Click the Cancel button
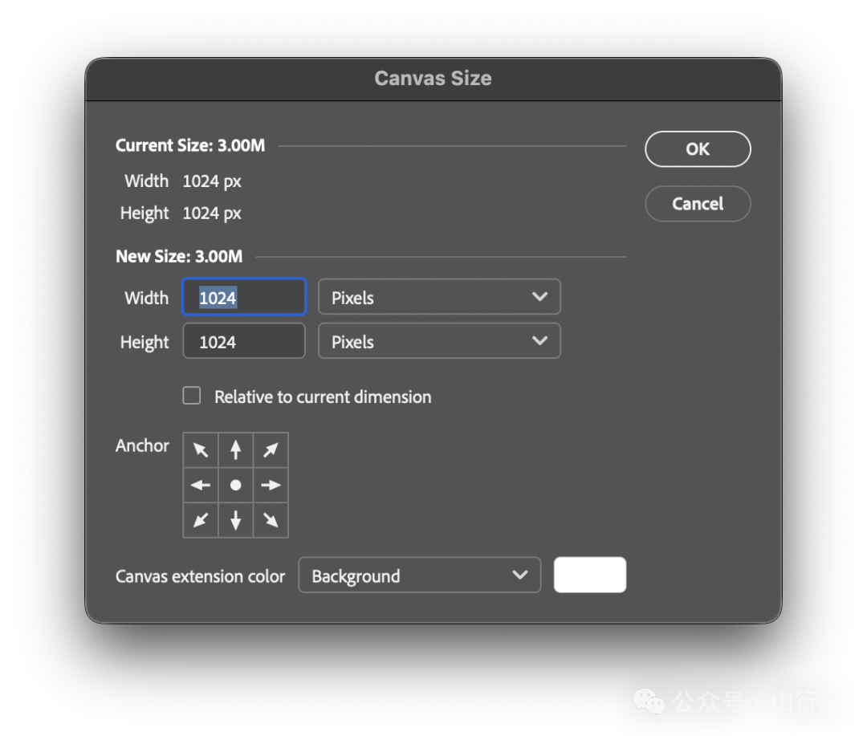The width and height of the screenshot is (867, 736). point(698,204)
